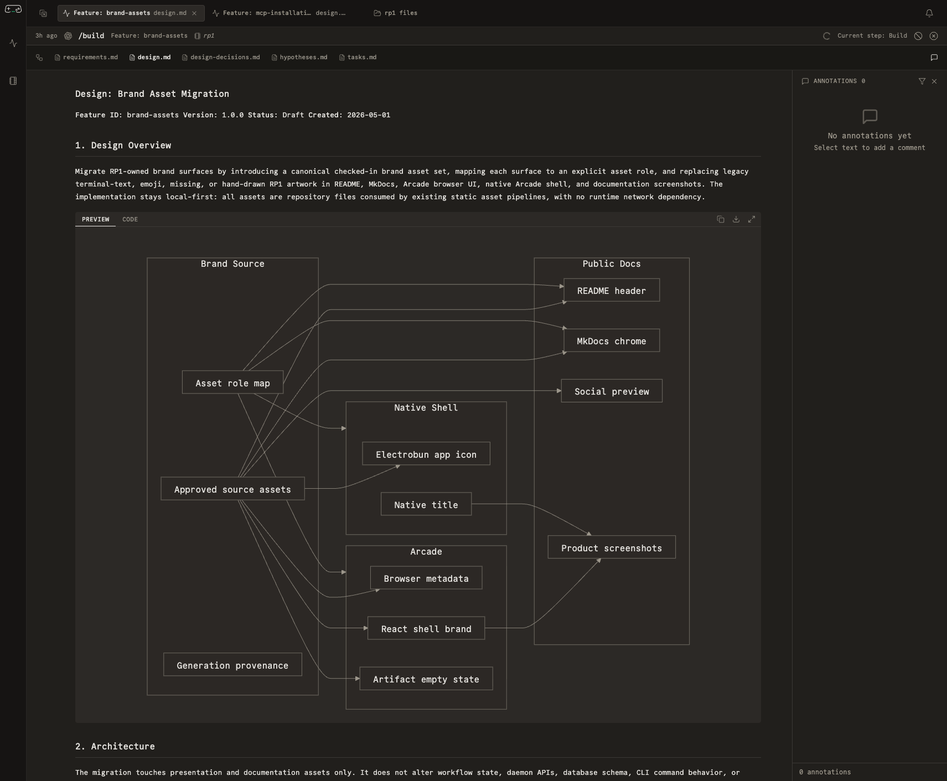Expand the diagram to fullscreen

pyautogui.click(x=752, y=219)
